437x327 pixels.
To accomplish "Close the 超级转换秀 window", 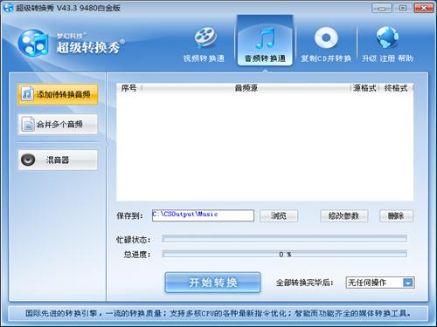I will [x=424, y=8].
